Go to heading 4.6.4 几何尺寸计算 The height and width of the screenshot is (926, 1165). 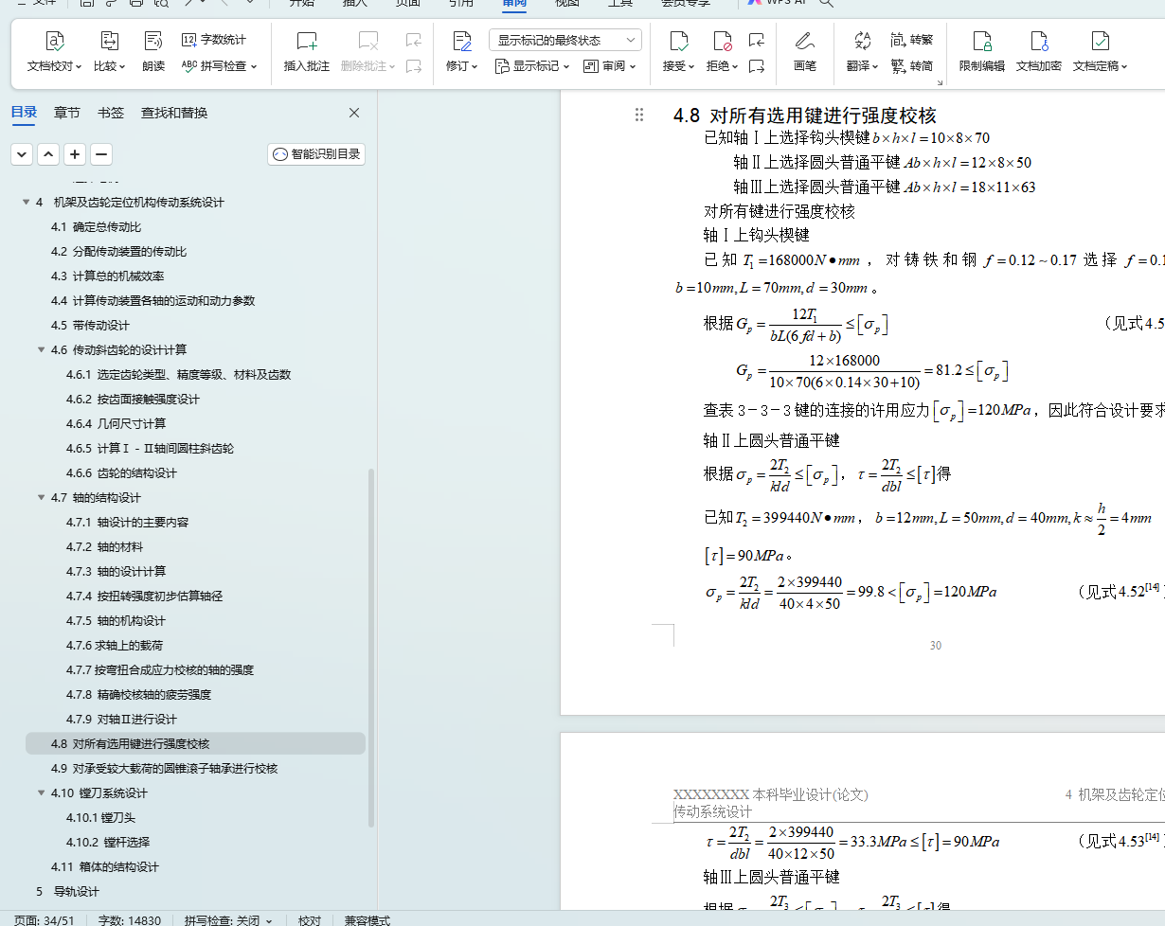(x=116, y=424)
